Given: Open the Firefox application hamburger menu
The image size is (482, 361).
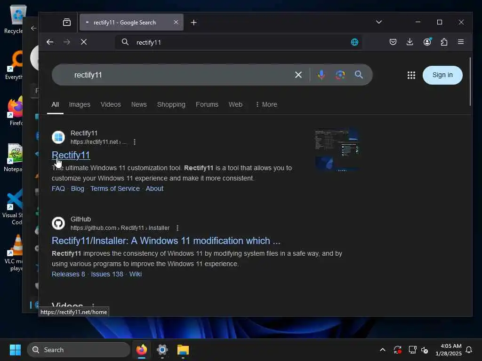Looking at the screenshot, I should point(460,42).
